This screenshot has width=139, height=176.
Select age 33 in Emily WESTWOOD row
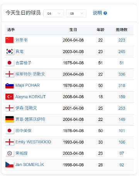100,142
